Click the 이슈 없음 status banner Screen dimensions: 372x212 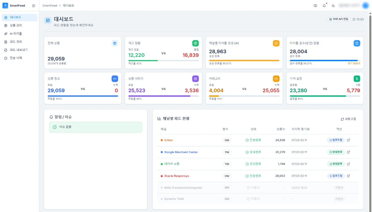[96, 127]
